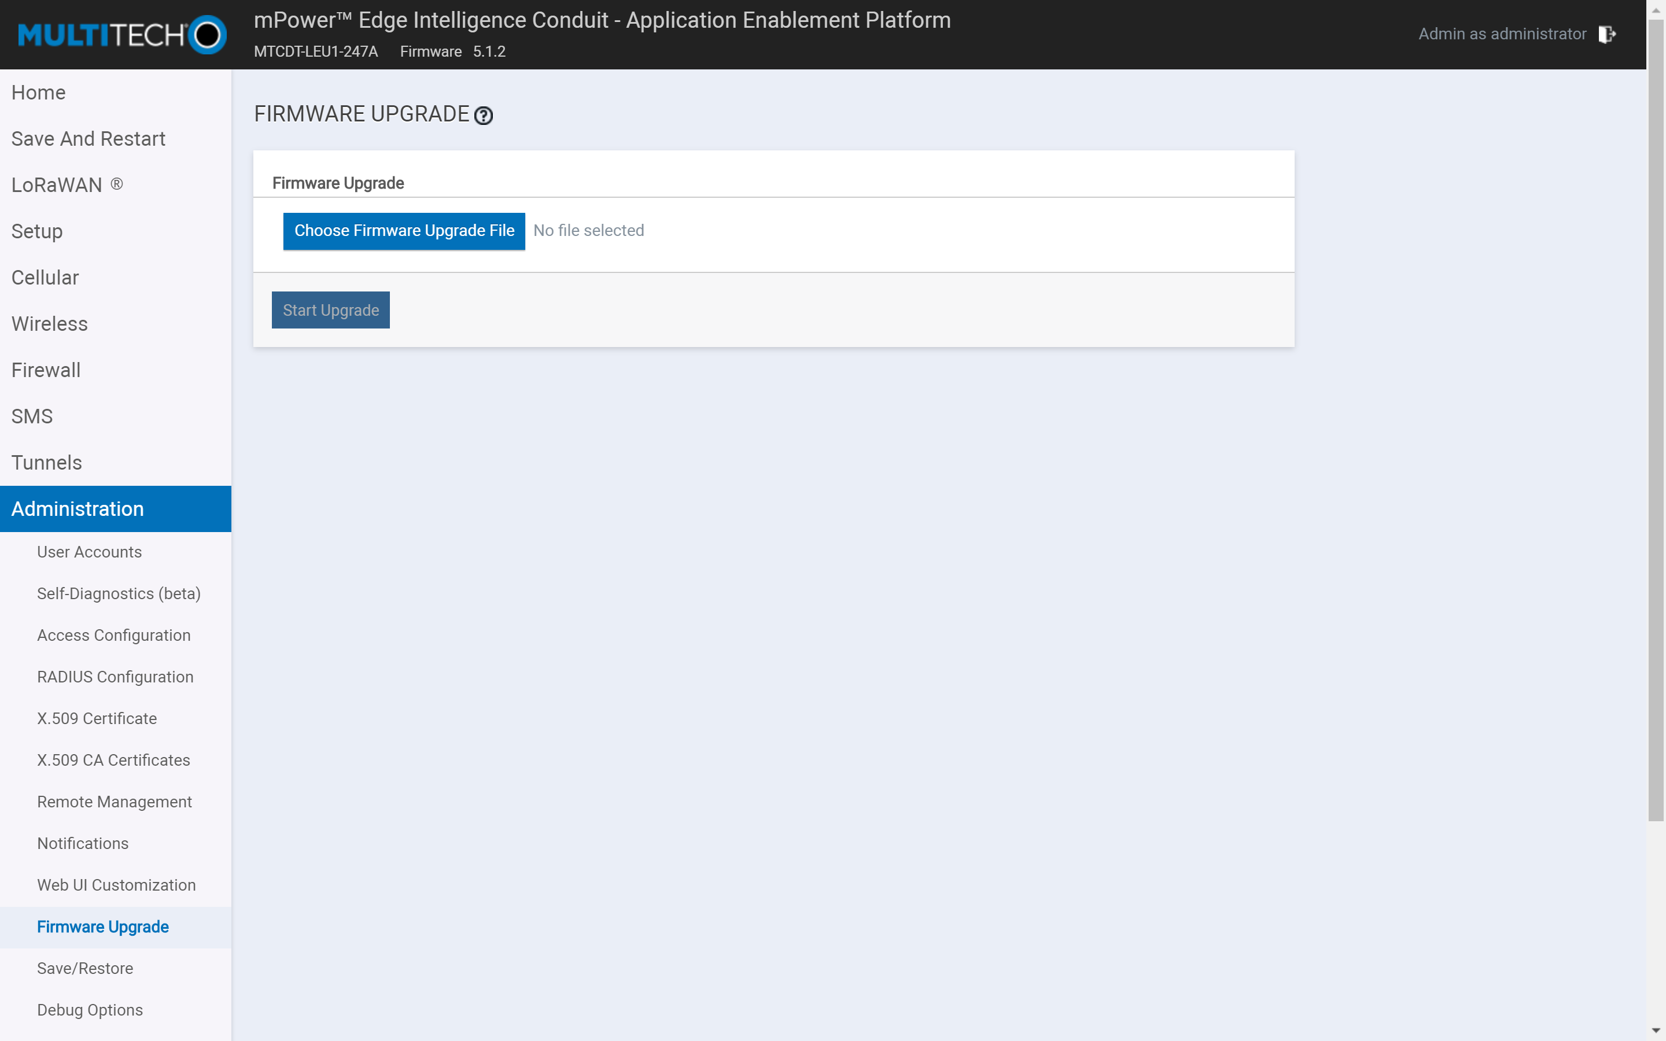The height and width of the screenshot is (1041, 1666).
Task: Expand the Administration section
Action: tap(77, 509)
